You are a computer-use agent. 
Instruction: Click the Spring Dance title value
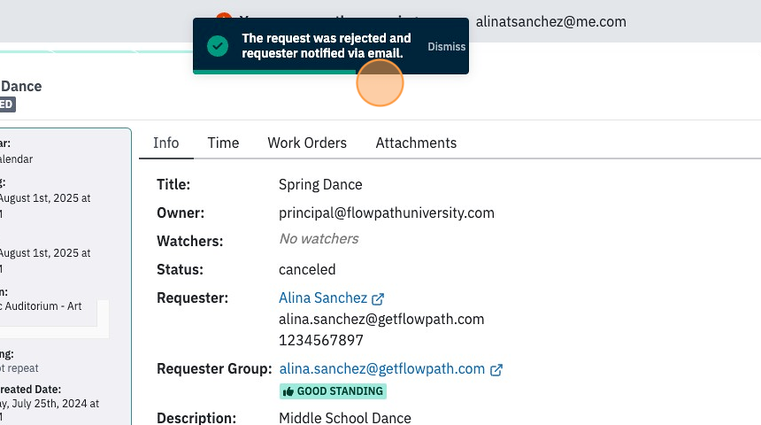[x=320, y=184]
